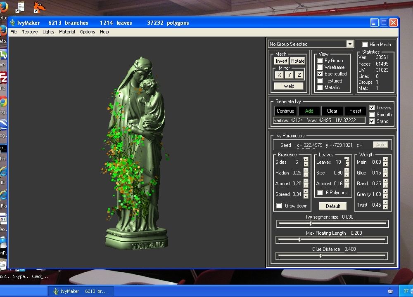413x297 pixels.
Task: Click the Max Floating Length slider handle
Action: click(299, 240)
